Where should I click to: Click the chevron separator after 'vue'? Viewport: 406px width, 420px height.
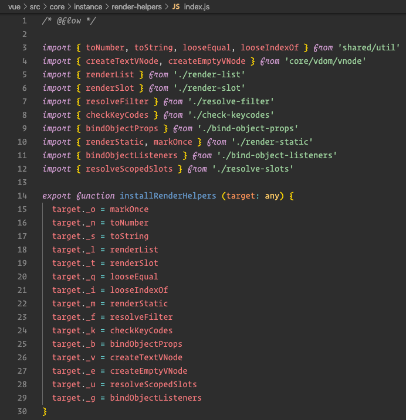coord(25,6)
